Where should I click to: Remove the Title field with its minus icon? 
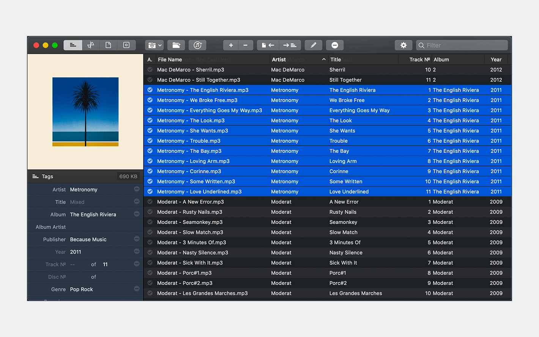click(x=137, y=201)
